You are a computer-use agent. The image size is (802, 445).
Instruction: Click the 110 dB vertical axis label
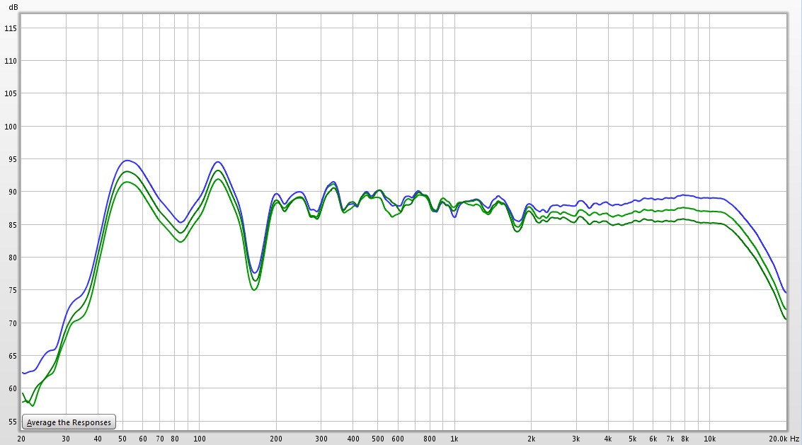tap(10, 61)
